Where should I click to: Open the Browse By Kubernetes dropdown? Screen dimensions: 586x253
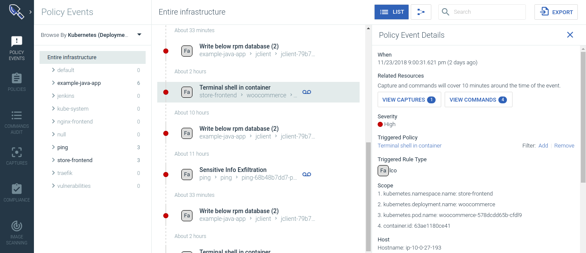pyautogui.click(x=139, y=35)
